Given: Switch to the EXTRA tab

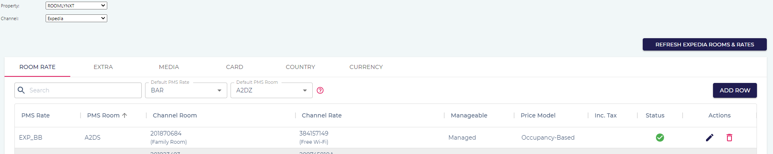Looking at the screenshot, I should [103, 67].
